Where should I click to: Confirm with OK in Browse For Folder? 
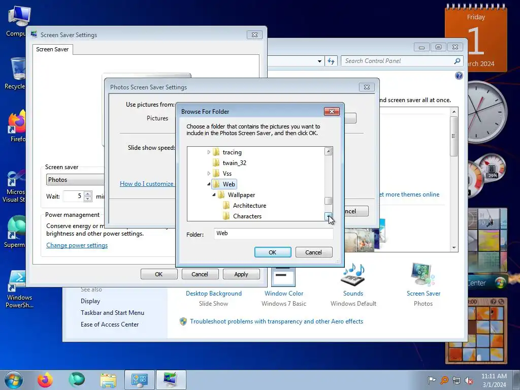pyautogui.click(x=273, y=252)
